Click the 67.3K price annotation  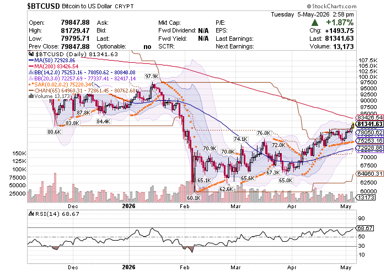[274, 173]
